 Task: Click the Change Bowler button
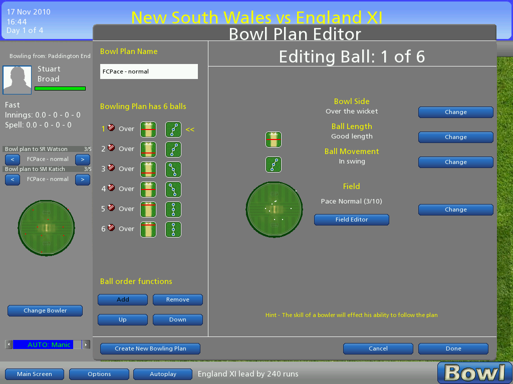[45, 311]
